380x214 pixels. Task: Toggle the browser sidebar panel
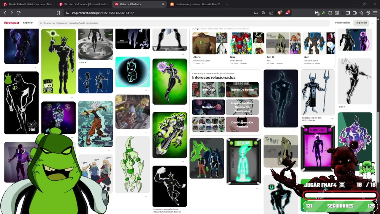pyautogui.click(x=348, y=13)
